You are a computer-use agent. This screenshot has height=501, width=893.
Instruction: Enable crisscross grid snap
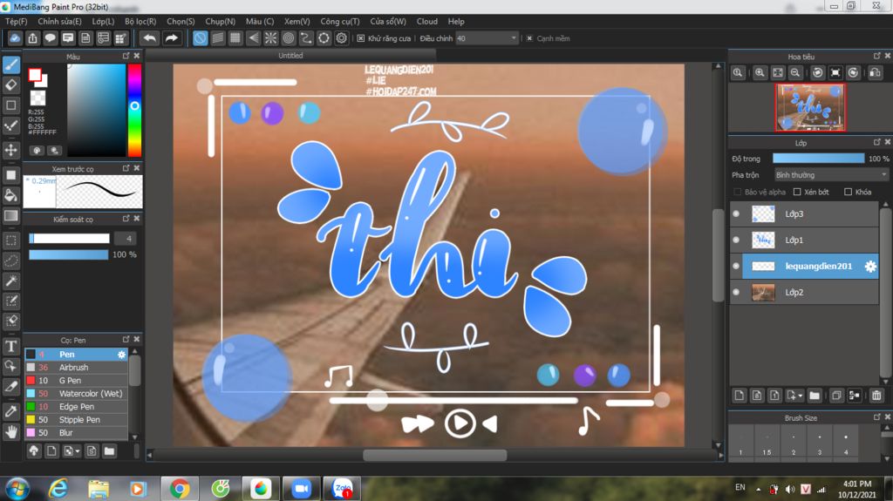(x=235, y=38)
